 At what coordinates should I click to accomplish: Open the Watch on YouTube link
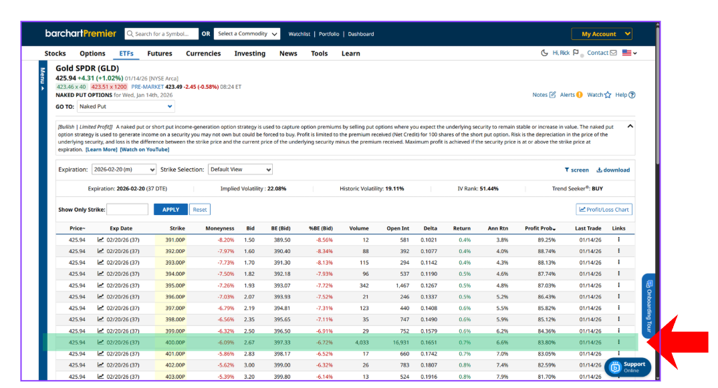144,150
